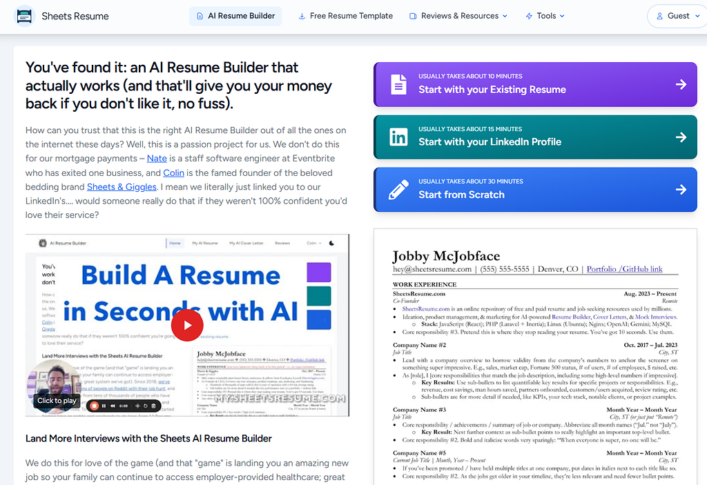Open the Free Resume Template nav link
Viewport: 707px width, 485px height.
(345, 16)
